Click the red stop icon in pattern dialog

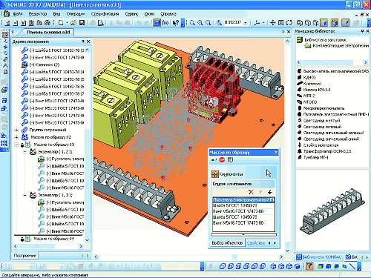coord(222,160)
